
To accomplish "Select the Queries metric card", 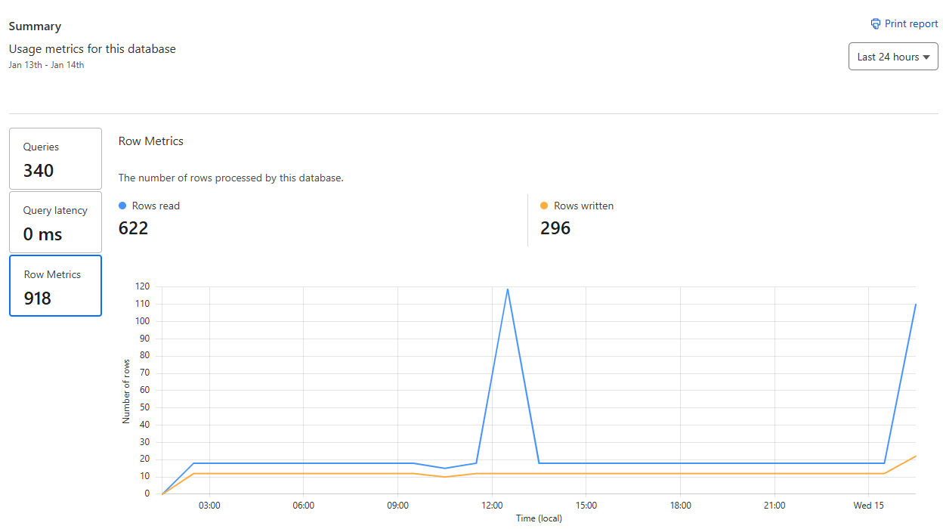I will (55, 159).
